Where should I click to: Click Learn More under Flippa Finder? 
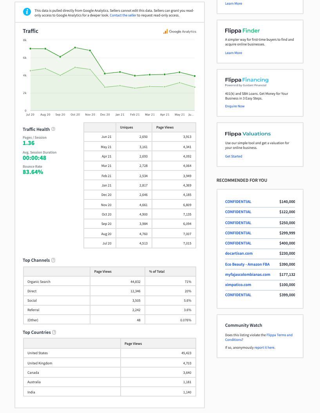tap(233, 53)
